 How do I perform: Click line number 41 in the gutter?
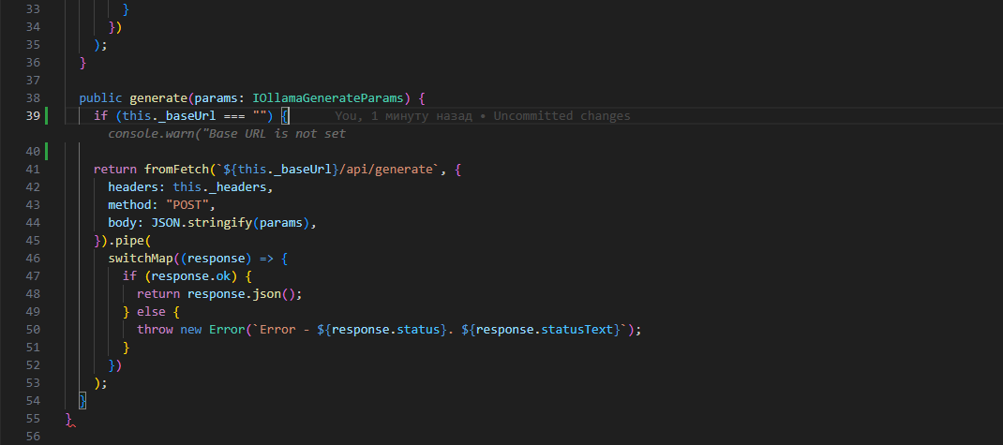pos(33,170)
